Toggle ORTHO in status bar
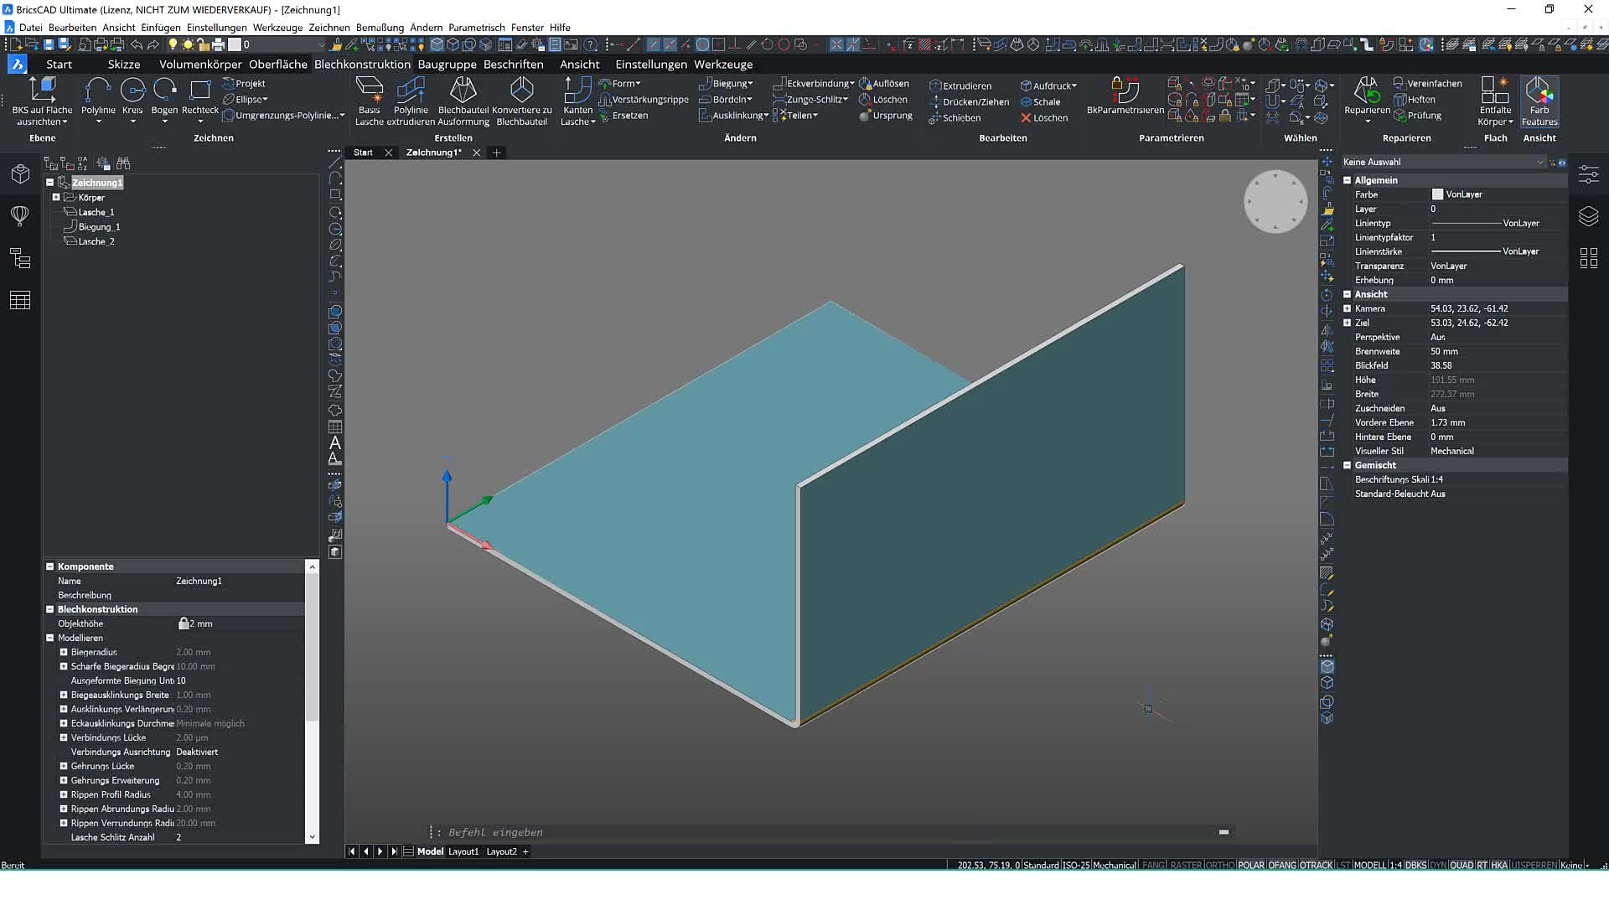1609x905 pixels. [x=1220, y=865]
